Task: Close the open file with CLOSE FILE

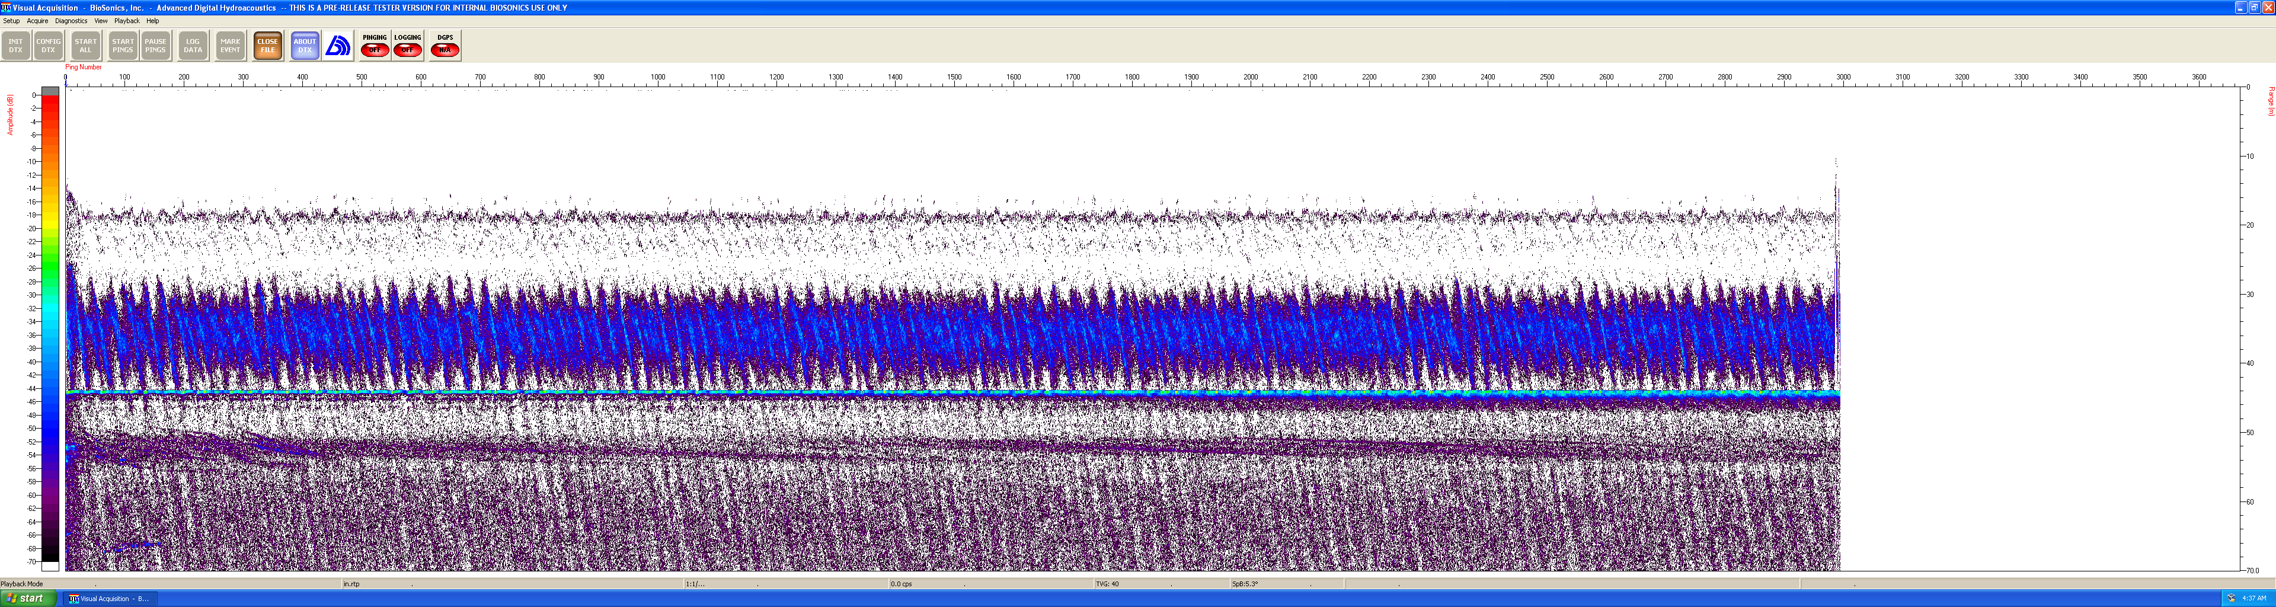Action: click(x=268, y=46)
